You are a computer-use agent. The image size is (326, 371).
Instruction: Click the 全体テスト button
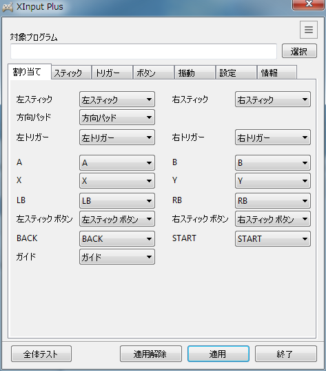point(41,354)
